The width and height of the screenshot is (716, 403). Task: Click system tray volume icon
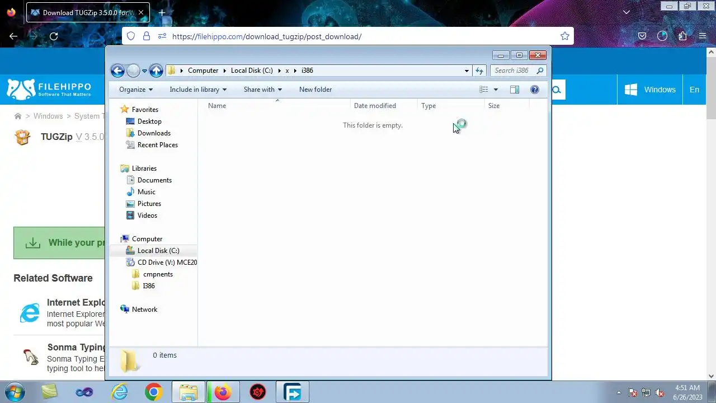[x=660, y=392]
